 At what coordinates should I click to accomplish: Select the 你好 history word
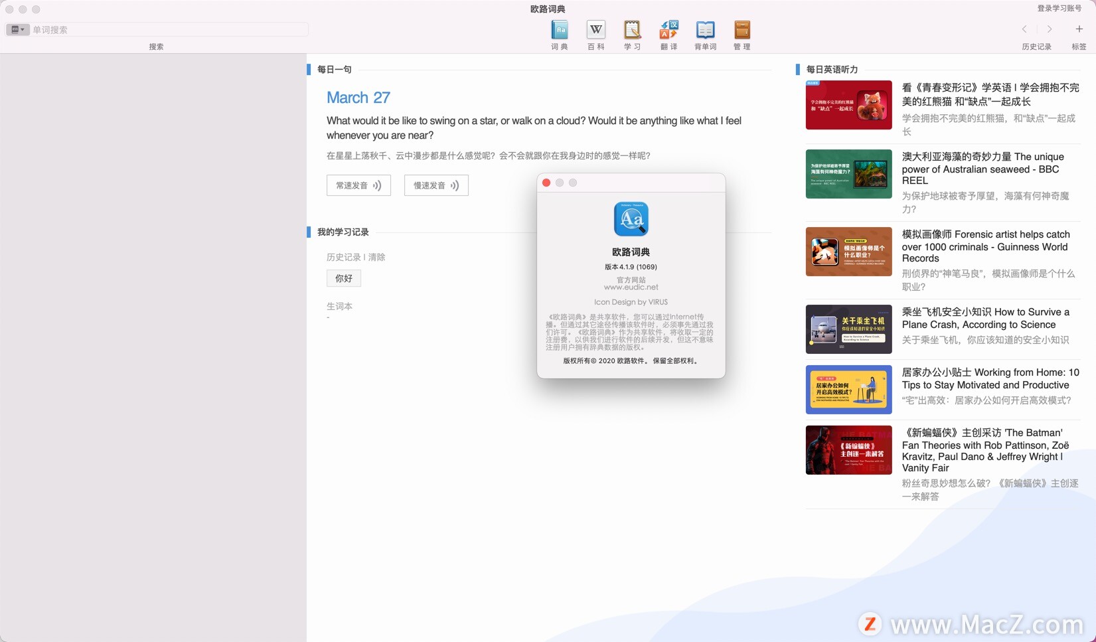click(x=344, y=278)
